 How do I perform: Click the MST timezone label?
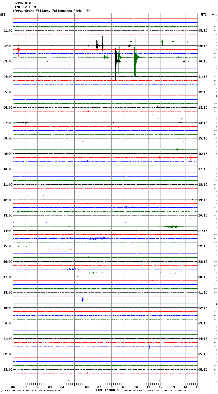tap(3, 15)
